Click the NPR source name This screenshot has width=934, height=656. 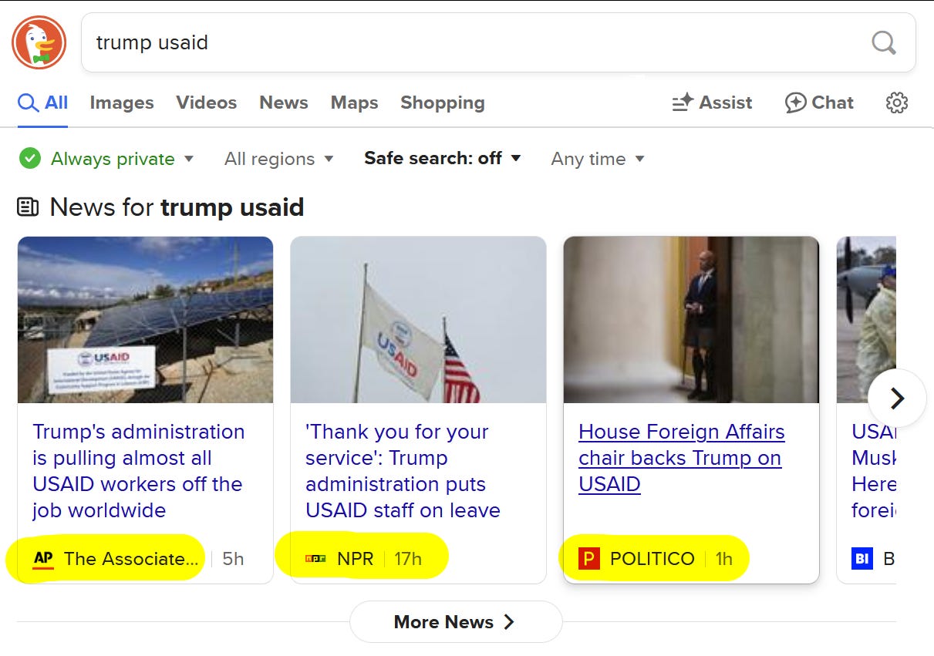coord(356,559)
